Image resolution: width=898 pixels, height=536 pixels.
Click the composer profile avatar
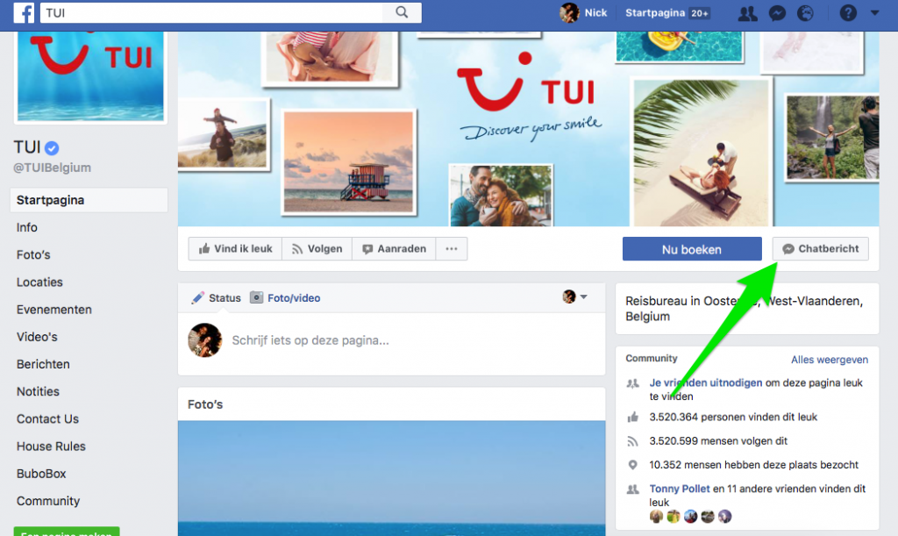204,340
